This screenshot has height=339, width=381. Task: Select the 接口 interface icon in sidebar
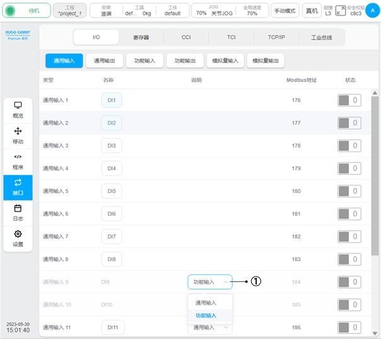pos(18,186)
